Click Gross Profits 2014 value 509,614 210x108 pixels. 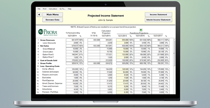click(72, 63)
